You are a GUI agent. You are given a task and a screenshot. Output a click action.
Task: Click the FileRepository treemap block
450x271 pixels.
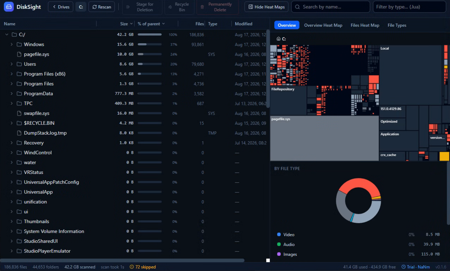[288, 101]
